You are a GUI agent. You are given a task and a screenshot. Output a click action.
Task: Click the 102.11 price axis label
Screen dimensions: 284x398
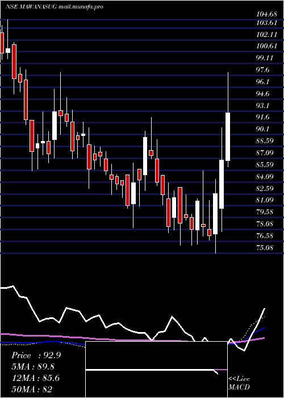[266, 35]
